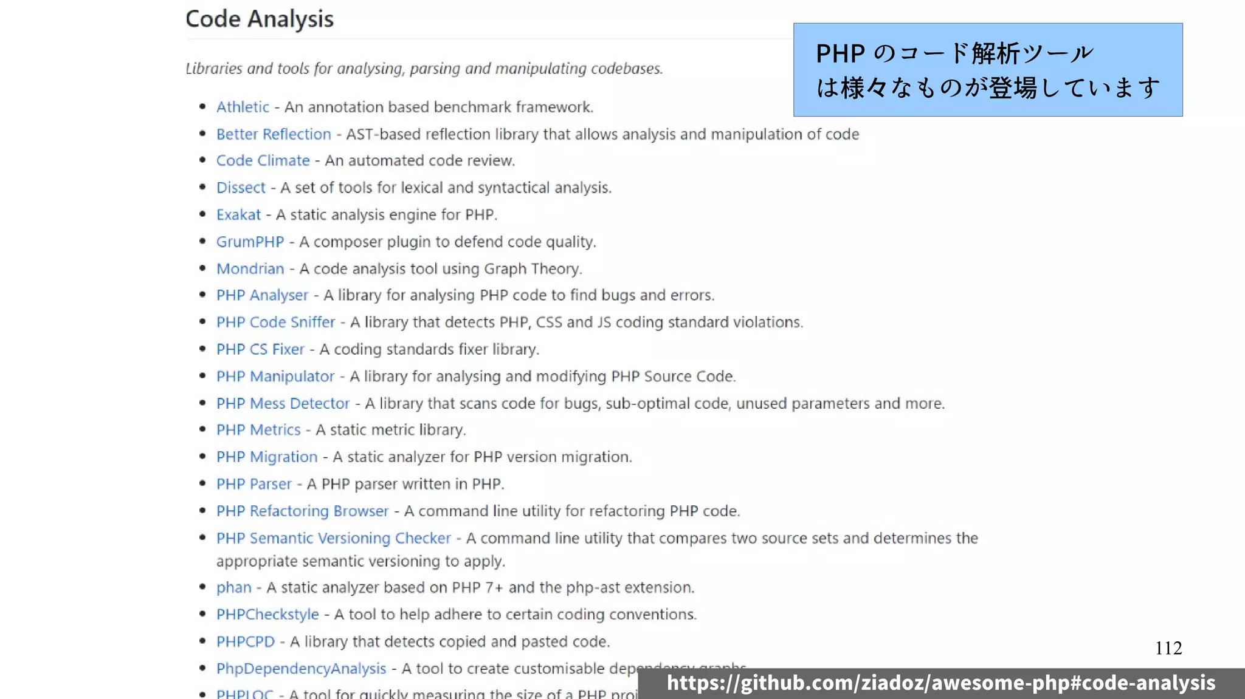This screenshot has width=1245, height=699.
Task: Visit the PhpDependencyAnalysis link
Action: click(301, 669)
